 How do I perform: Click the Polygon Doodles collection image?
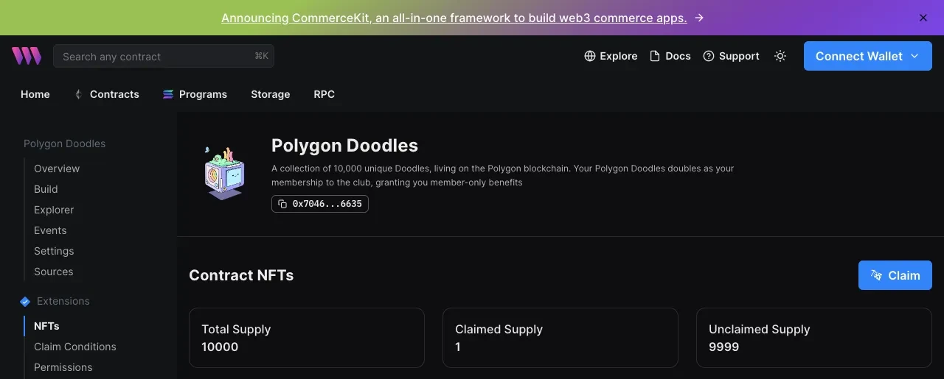[224, 174]
